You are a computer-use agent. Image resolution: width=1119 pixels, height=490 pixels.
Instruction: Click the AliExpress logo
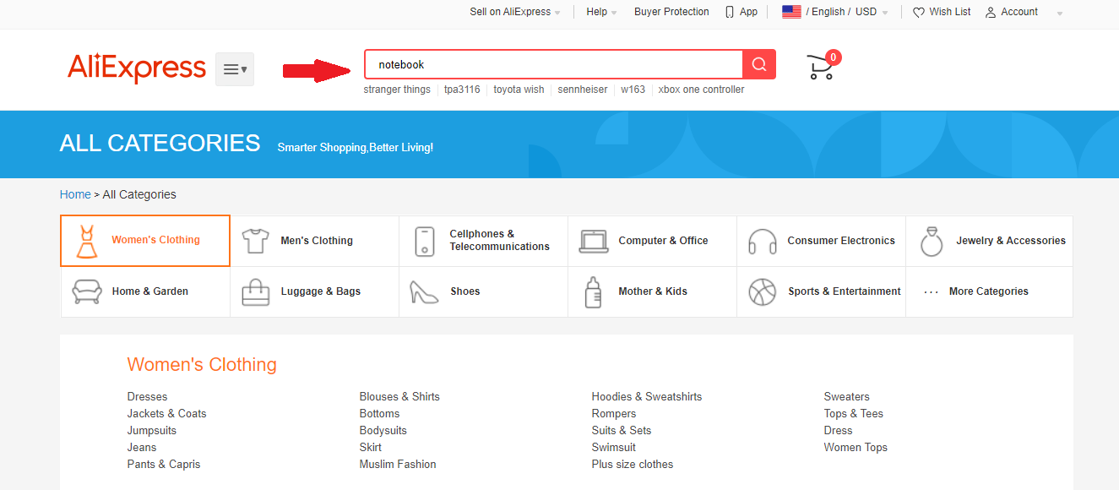[137, 68]
